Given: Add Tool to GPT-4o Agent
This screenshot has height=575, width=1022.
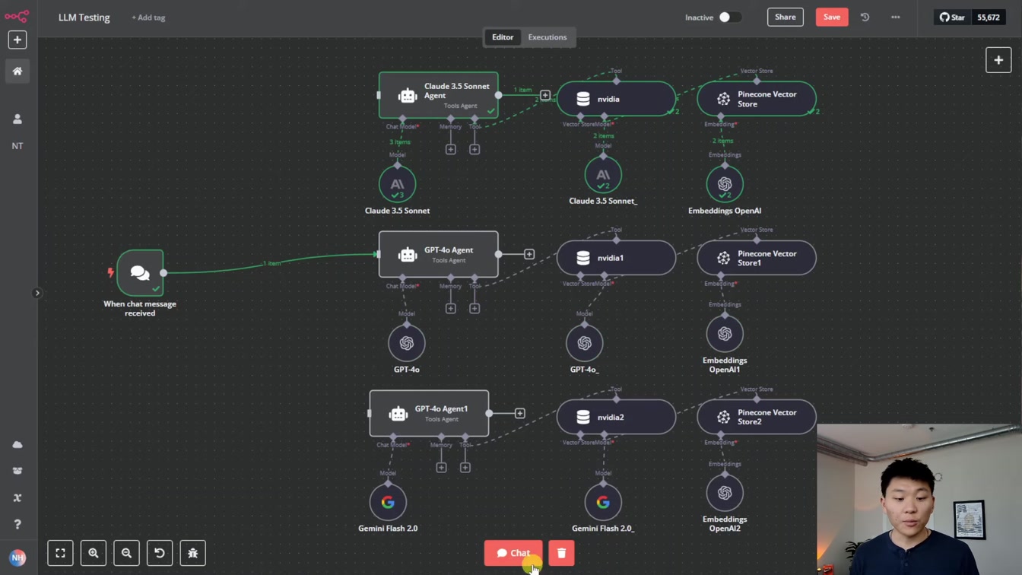Looking at the screenshot, I should 474,308.
